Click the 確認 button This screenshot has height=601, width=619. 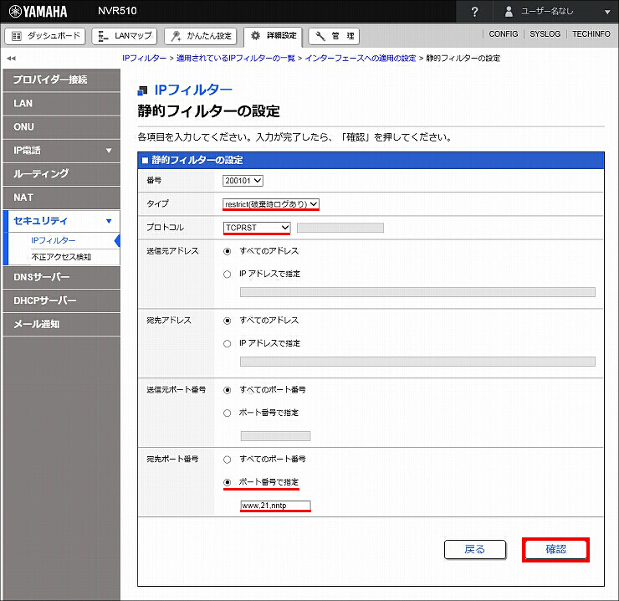(555, 550)
